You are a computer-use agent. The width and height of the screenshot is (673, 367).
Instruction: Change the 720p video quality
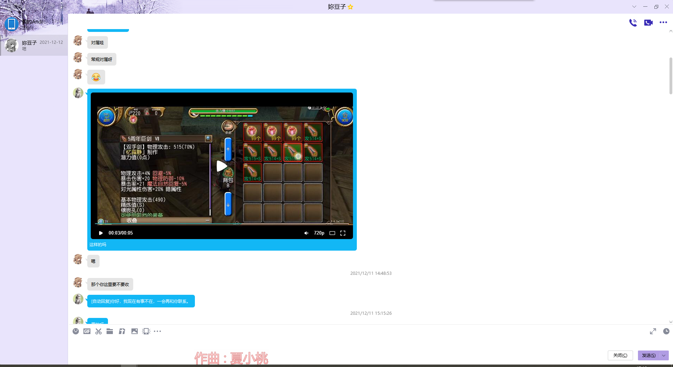point(319,233)
